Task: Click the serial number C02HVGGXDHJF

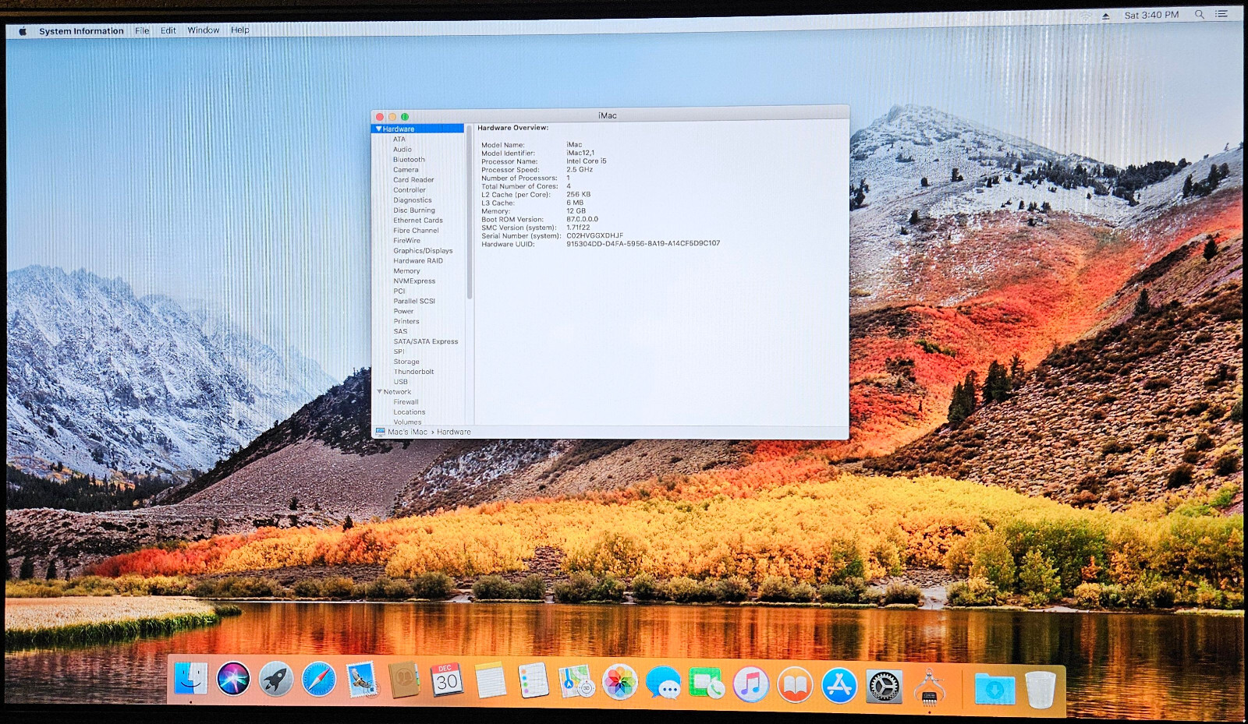Action: (594, 235)
